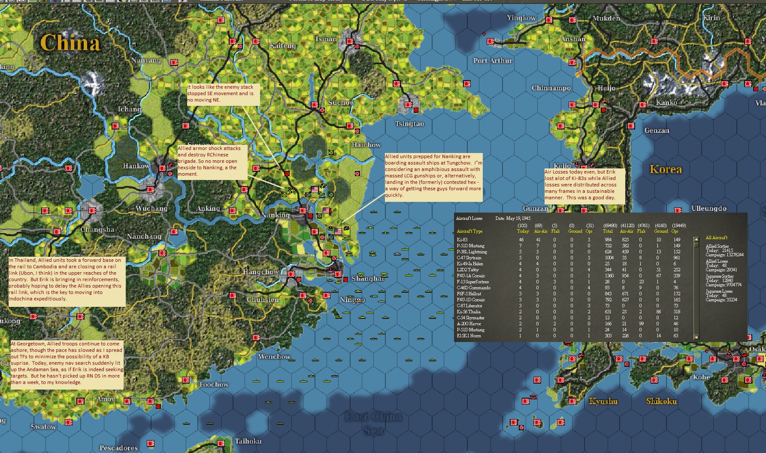Open the Japanese base at Tsingtao

(x=408, y=104)
